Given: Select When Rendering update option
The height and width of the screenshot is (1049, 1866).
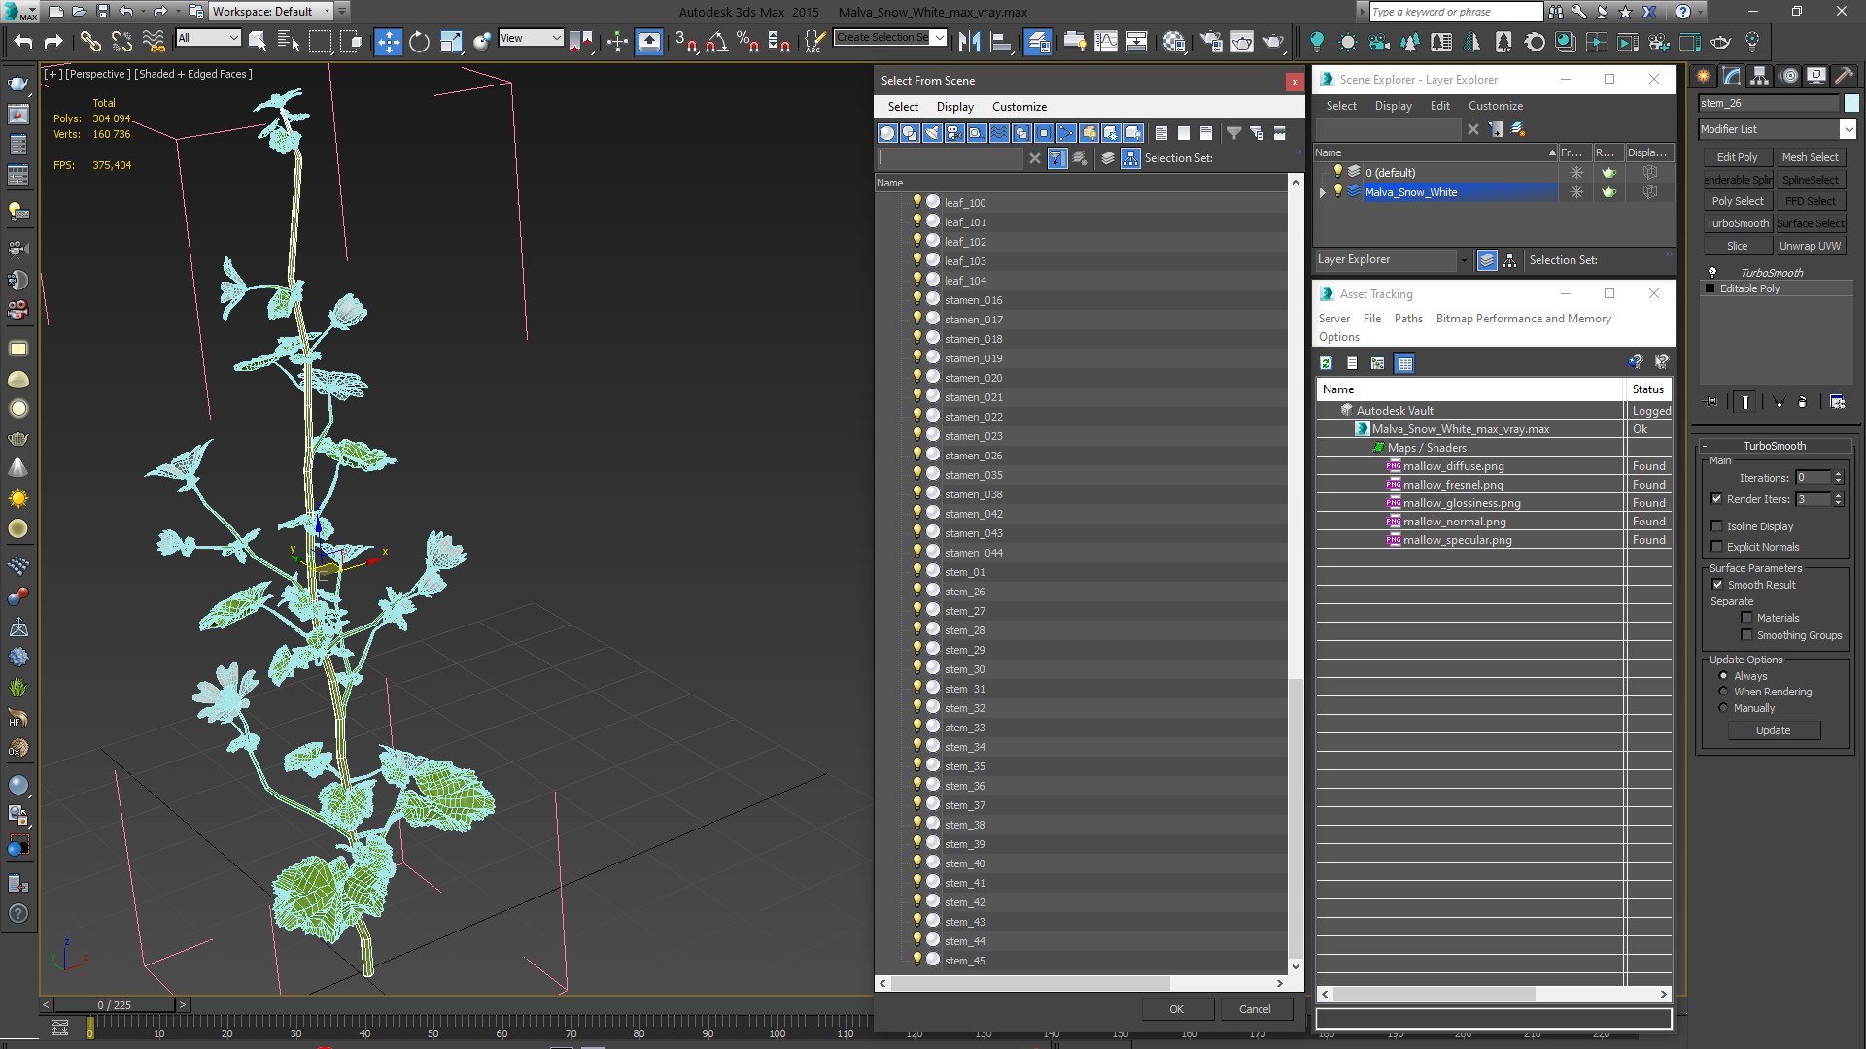Looking at the screenshot, I should coord(1724,692).
